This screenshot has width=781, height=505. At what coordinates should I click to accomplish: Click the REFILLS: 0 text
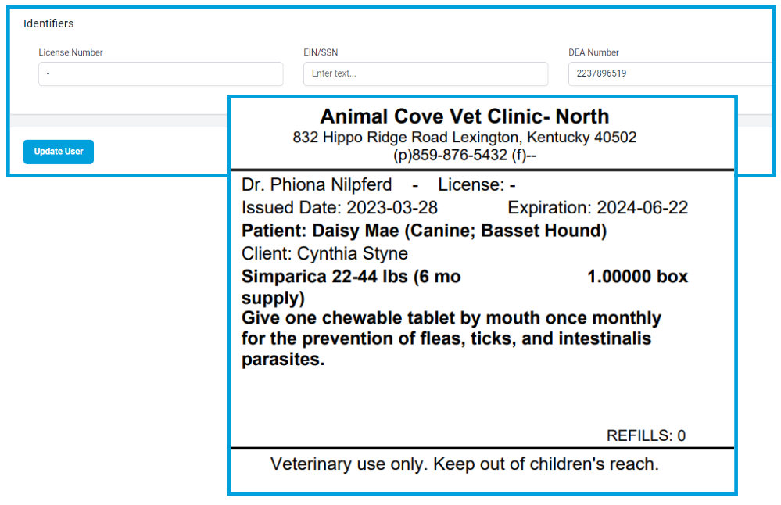click(x=646, y=435)
